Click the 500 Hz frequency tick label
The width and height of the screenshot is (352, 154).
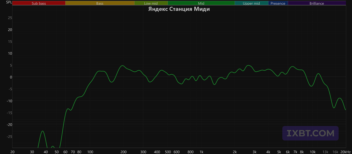168,152
